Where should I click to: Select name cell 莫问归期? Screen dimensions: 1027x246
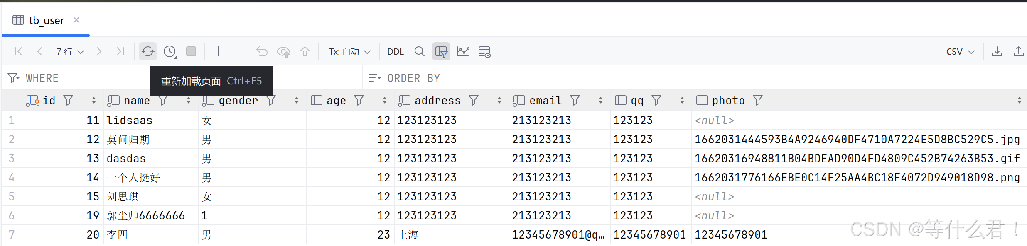[151, 139]
